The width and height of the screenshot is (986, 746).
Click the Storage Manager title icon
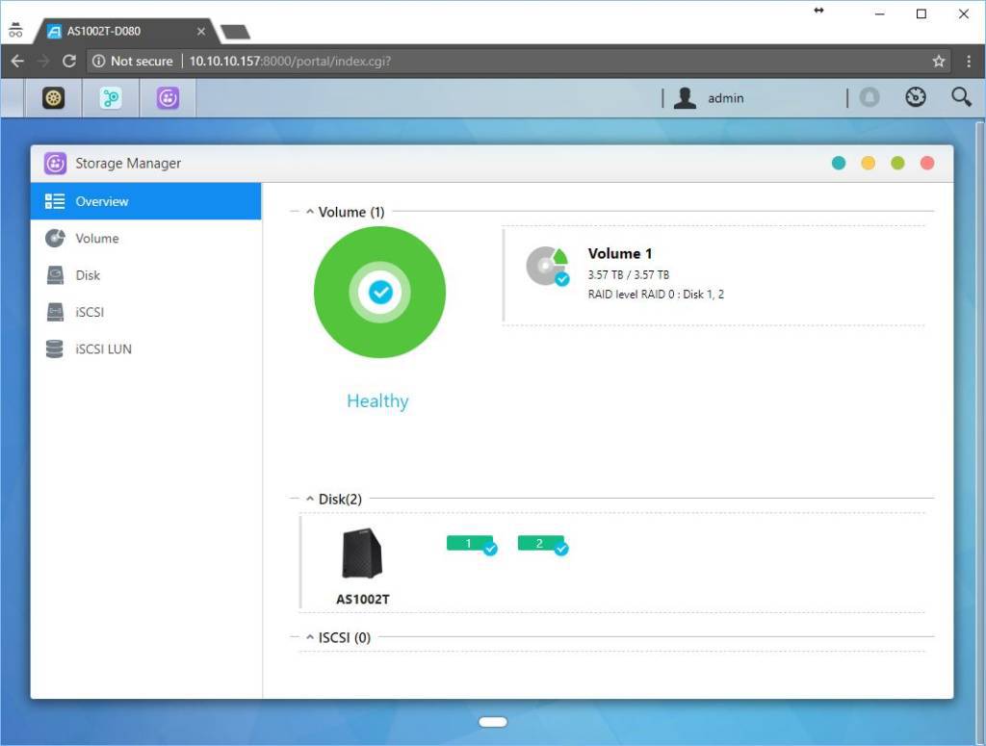(55, 164)
